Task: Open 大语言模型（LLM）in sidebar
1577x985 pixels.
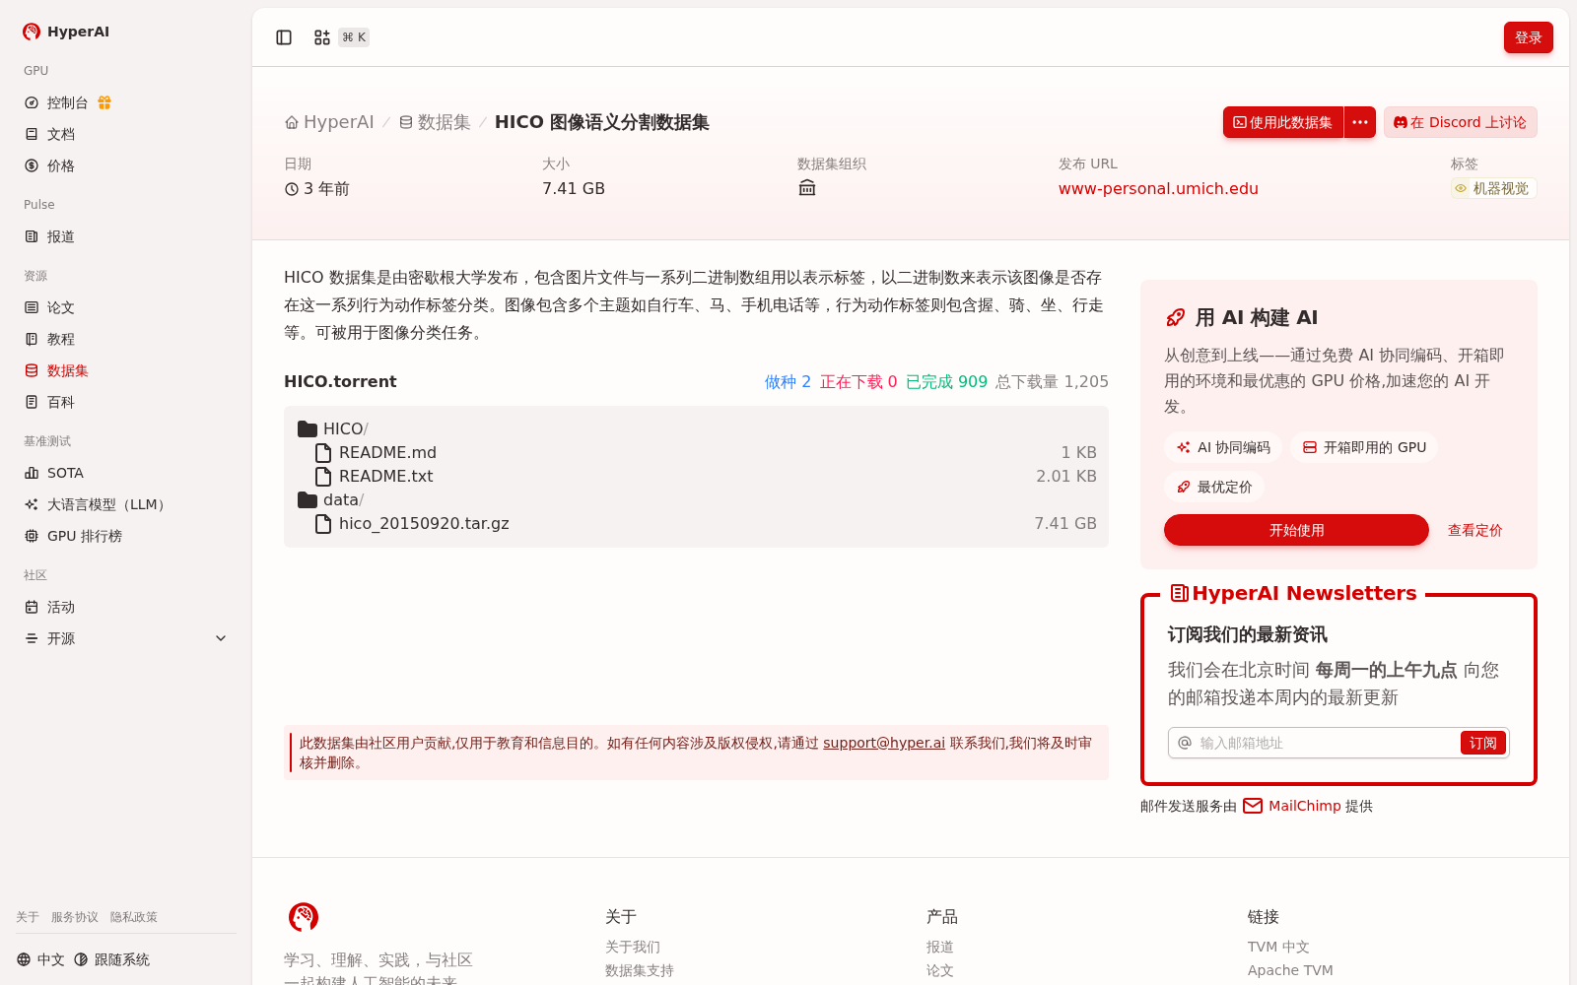Action: point(126,504)
